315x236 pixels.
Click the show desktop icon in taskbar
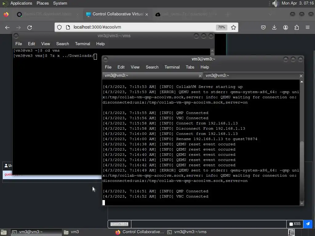click(4, 232)
